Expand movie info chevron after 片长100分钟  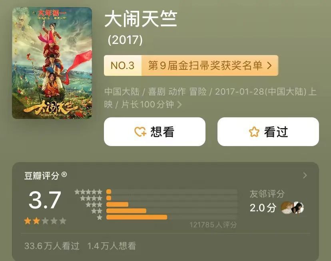[179, 104]
